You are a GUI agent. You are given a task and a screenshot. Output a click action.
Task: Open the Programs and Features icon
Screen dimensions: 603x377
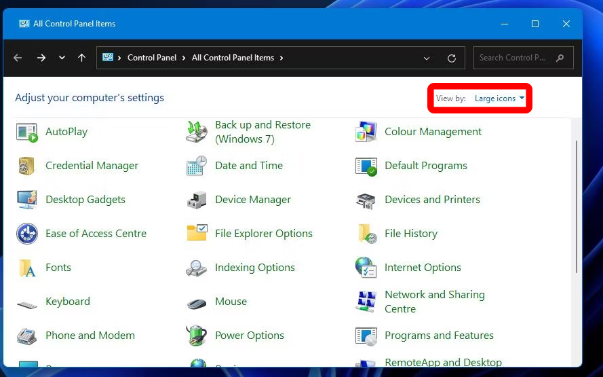366,336
